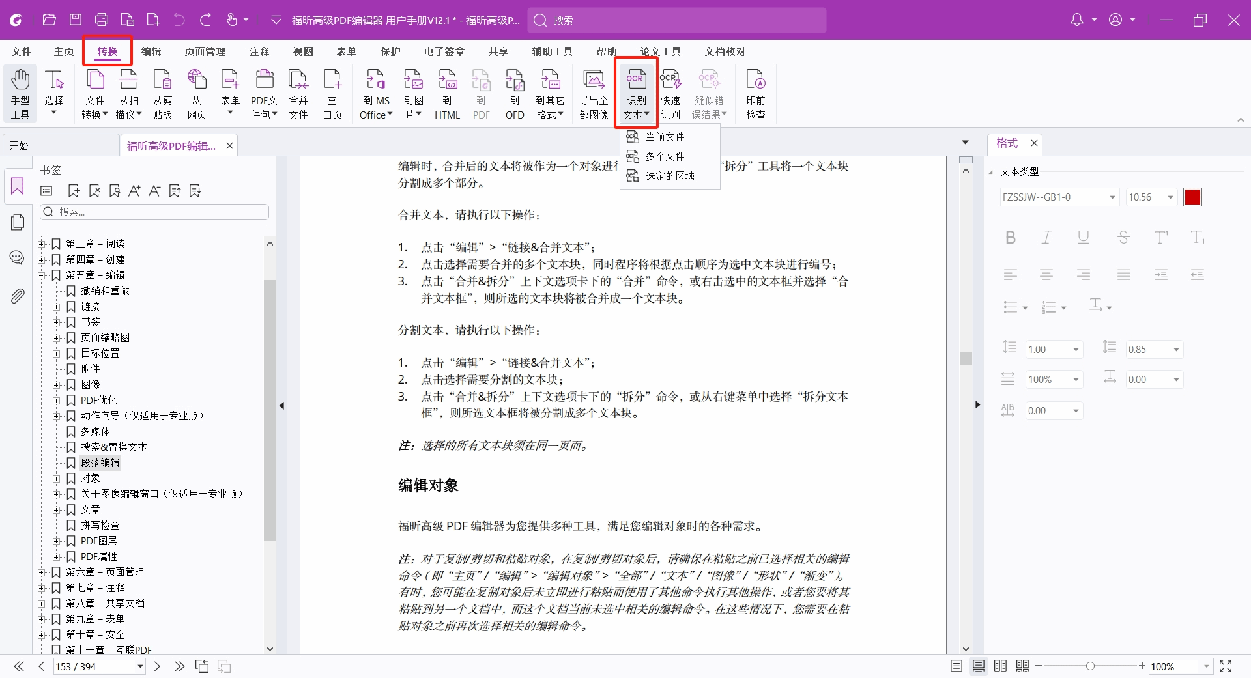1251x678 pixels.
Task: Click the bookmark search input field
Action: [x=160, y=212]
